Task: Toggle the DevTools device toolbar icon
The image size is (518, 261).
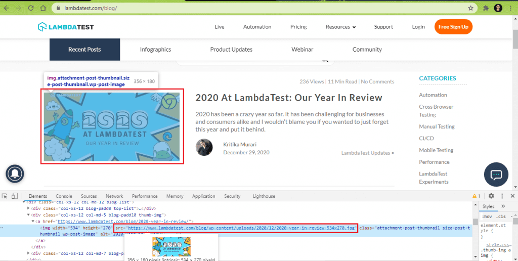Action: point(15,196)
